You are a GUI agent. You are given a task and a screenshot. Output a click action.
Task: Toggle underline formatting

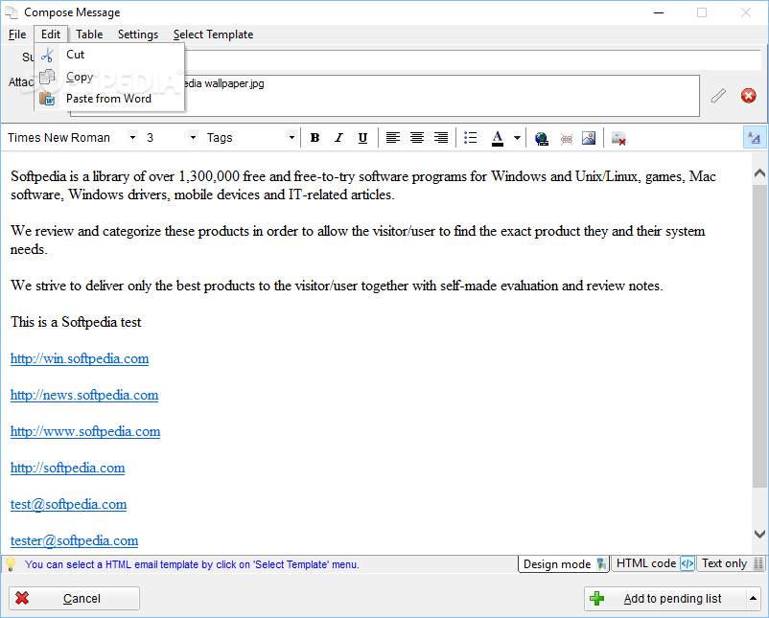(x=362, y=138)
